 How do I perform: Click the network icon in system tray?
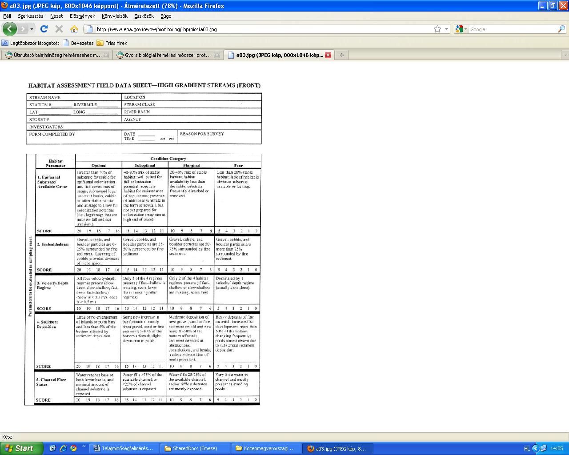tap(543, 448)
